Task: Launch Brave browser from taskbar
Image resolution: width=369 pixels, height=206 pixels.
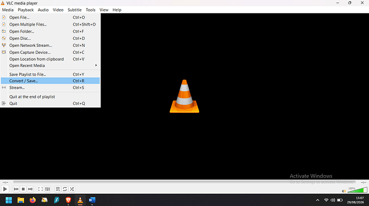Action: [68, 200]
